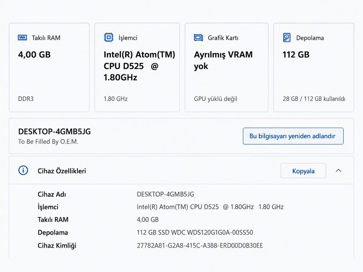Select processor value in İşlemci properties row
This screenshot has width=363, height=272.
coord(210,207)
